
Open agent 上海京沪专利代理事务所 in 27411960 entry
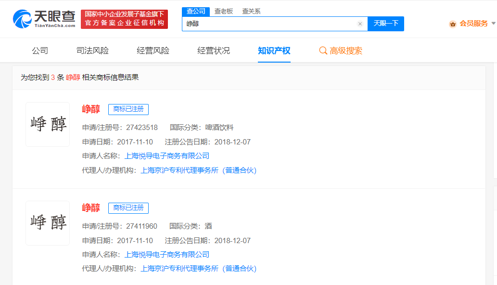198,269
